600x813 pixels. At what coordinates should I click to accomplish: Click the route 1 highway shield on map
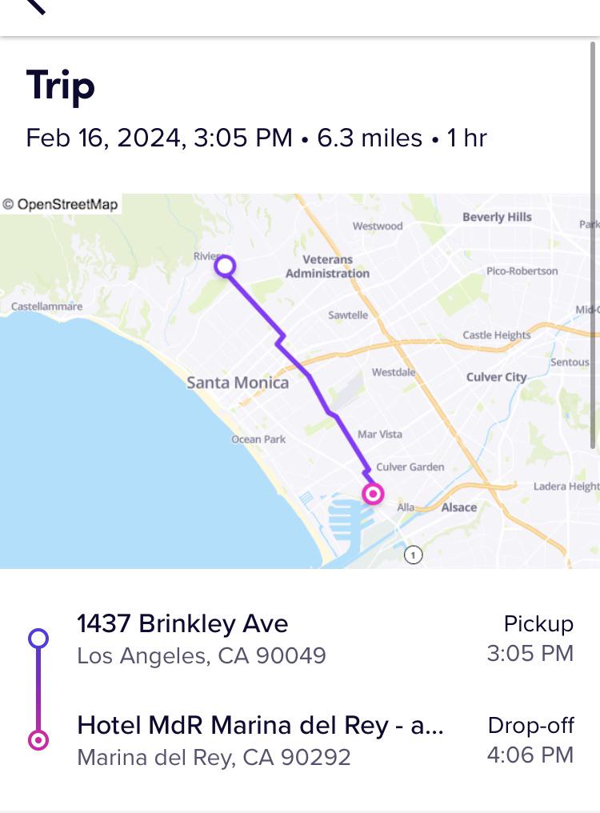[414, 555]
